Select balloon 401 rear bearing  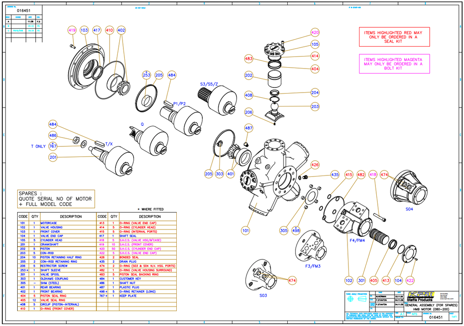pos(231,174)
